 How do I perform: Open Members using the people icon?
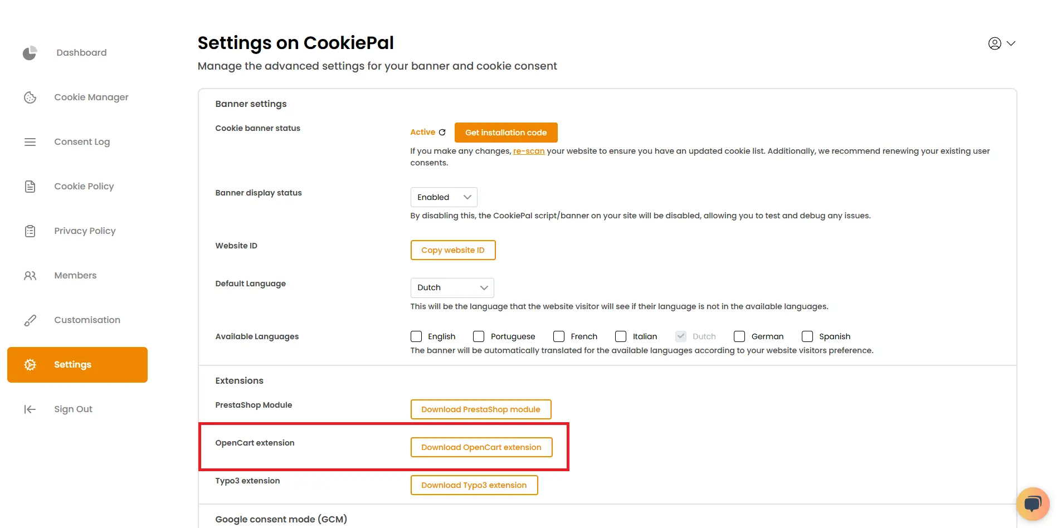tap(30, 275)
